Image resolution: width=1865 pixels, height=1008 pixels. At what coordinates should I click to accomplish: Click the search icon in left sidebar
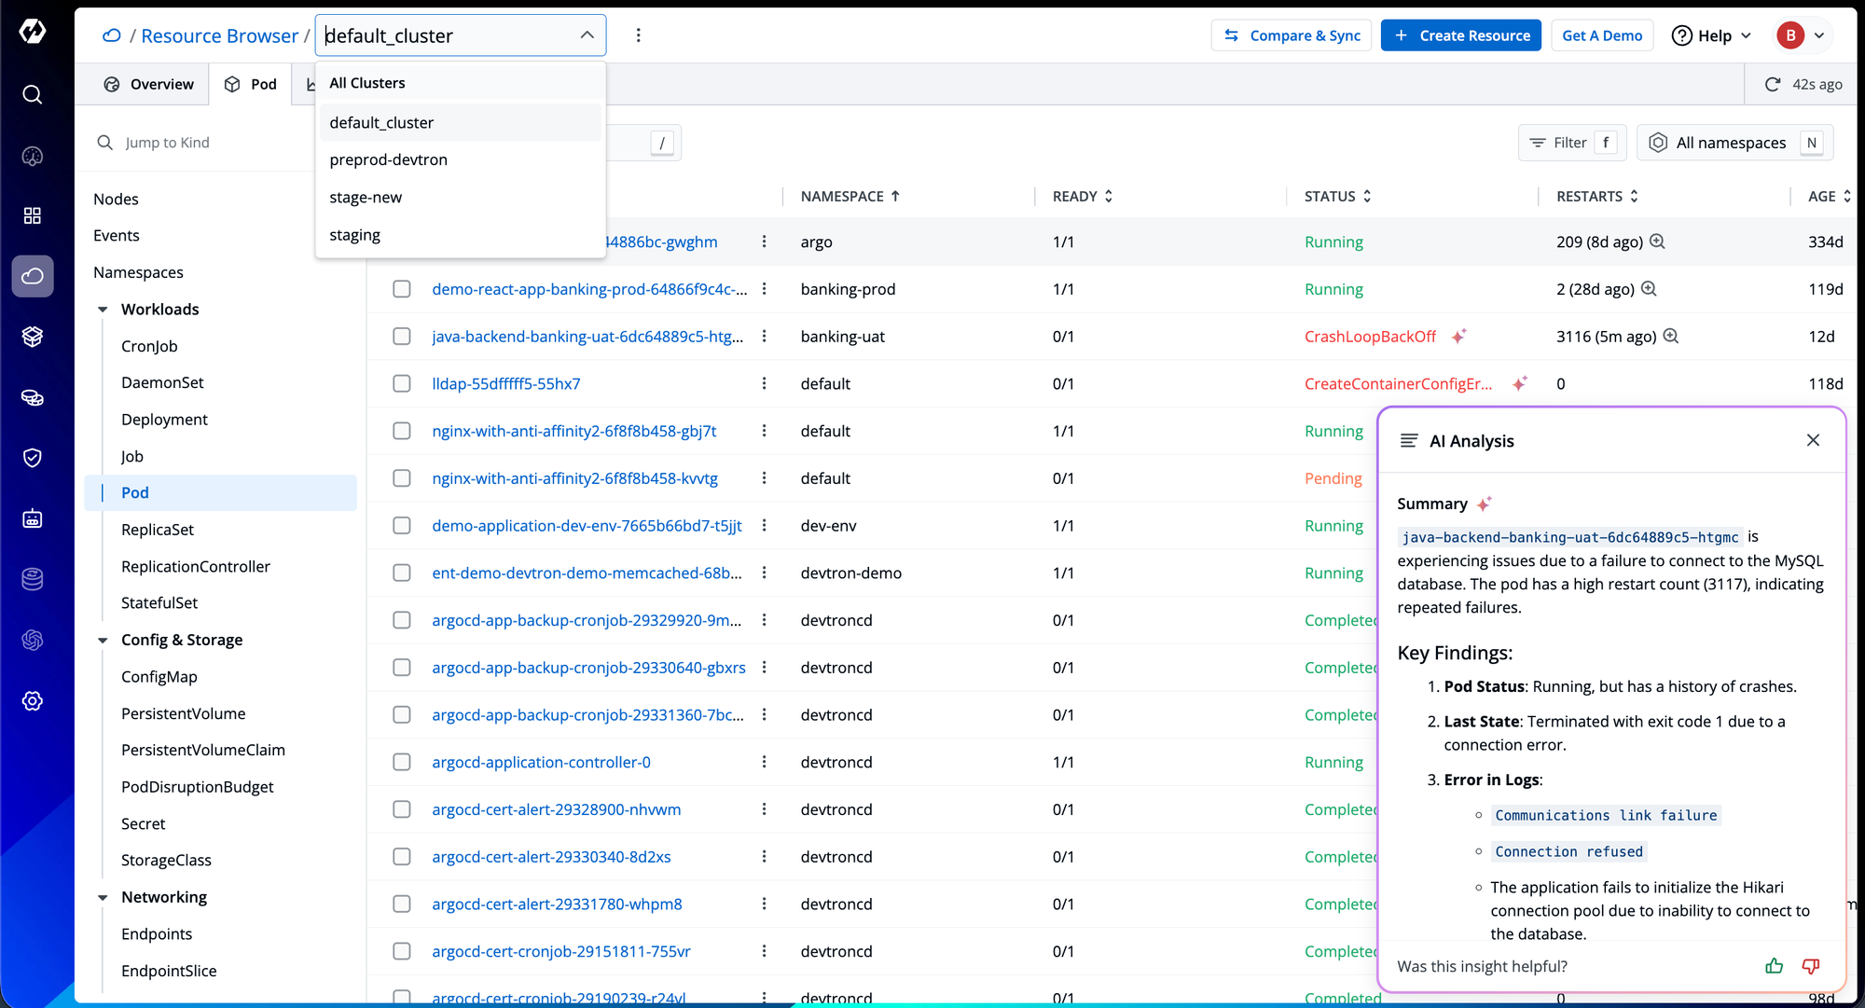[x=33, y=95]
